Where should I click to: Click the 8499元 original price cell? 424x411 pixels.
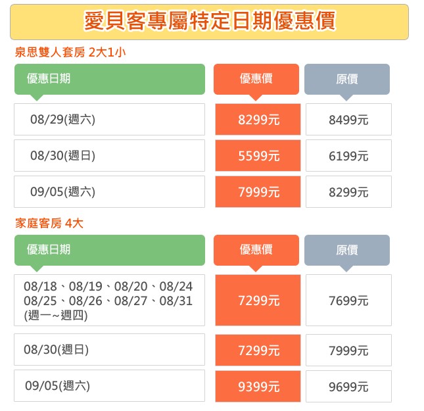click(x=348, y=119)
